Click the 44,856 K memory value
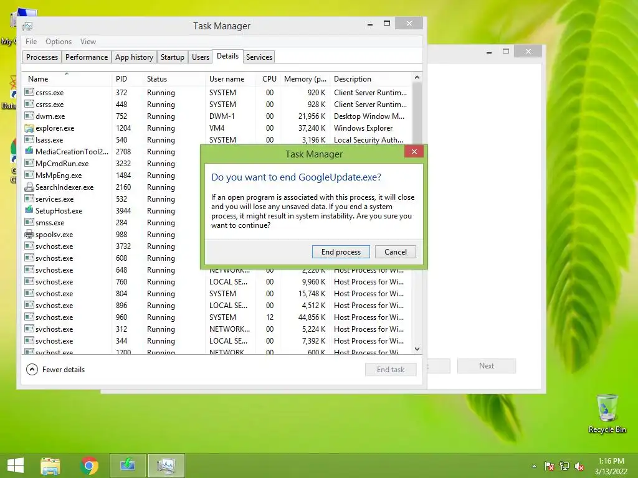Viewport: 638px width, 478px height. click(312, 317)
